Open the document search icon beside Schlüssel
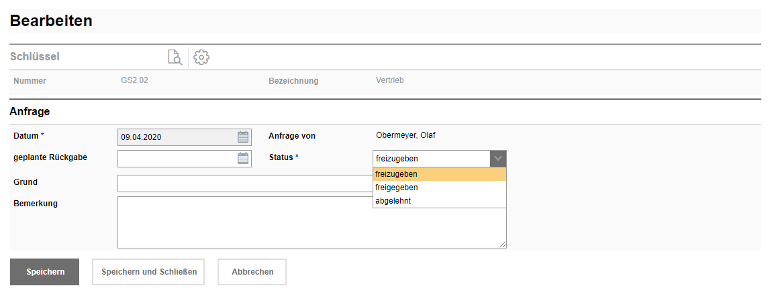This screenshot has height=290, width=768. click(x=175, y=57)
